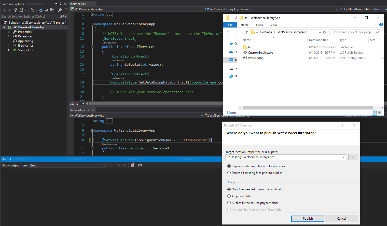Click the Pending Changes Filter clock icon
Image resolution: width=387 pixels, height=226 pixels.
pos(33,10)
